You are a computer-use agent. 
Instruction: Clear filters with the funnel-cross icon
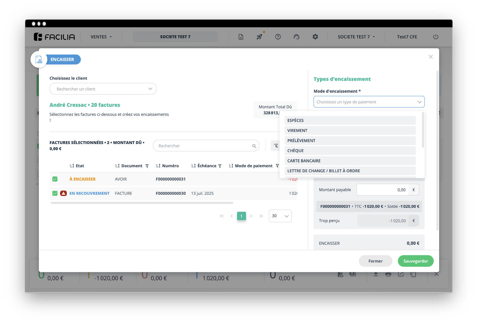pyautogui.click(x=276, y=146)
